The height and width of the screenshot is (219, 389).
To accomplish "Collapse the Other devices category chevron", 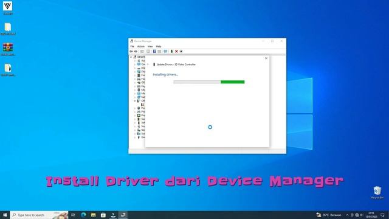I will click(x=135, y=101).
